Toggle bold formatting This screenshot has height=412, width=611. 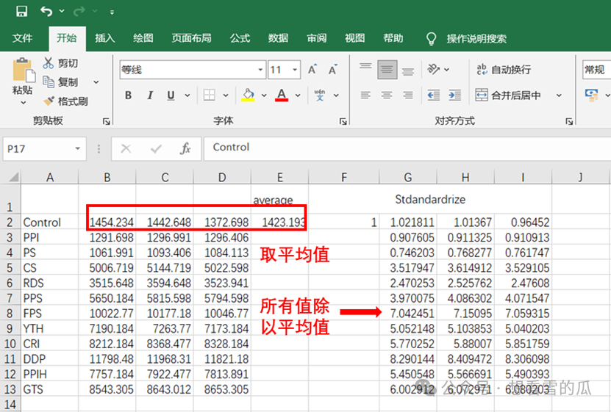[x=128, y=95]
